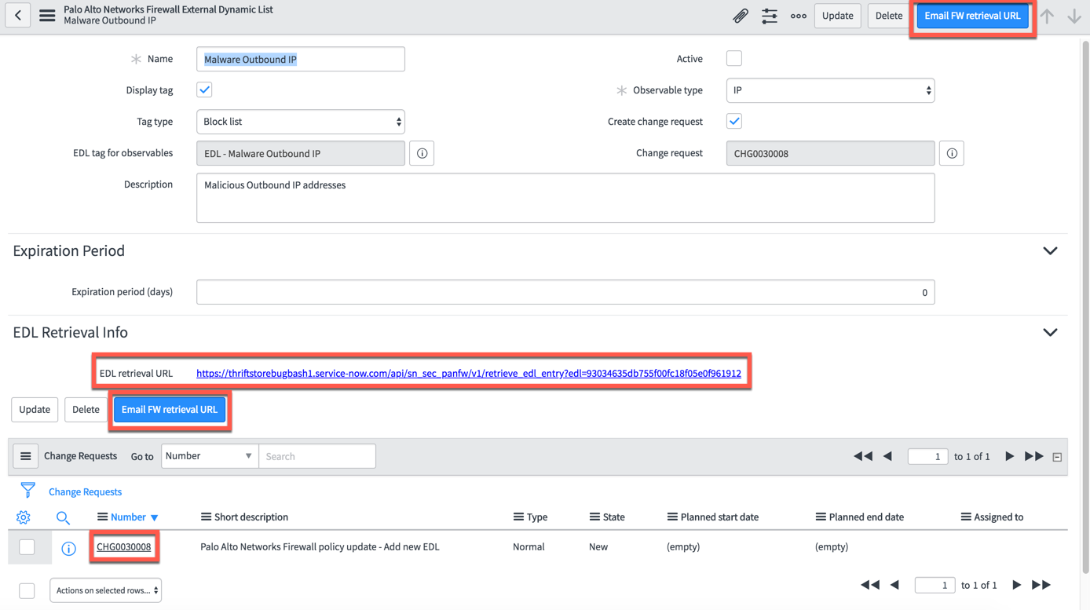This screenshot has width=1090, height=610.
Task: Click the header Delete button
Action: [x=889, y=16]
